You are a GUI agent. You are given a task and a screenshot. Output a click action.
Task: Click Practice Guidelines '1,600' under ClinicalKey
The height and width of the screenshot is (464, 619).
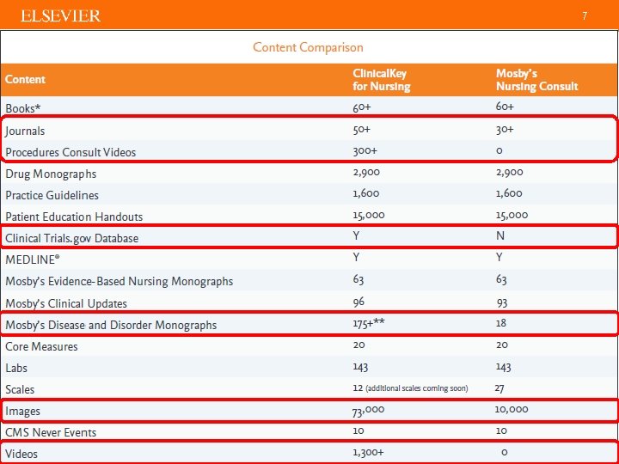[366, 193]
